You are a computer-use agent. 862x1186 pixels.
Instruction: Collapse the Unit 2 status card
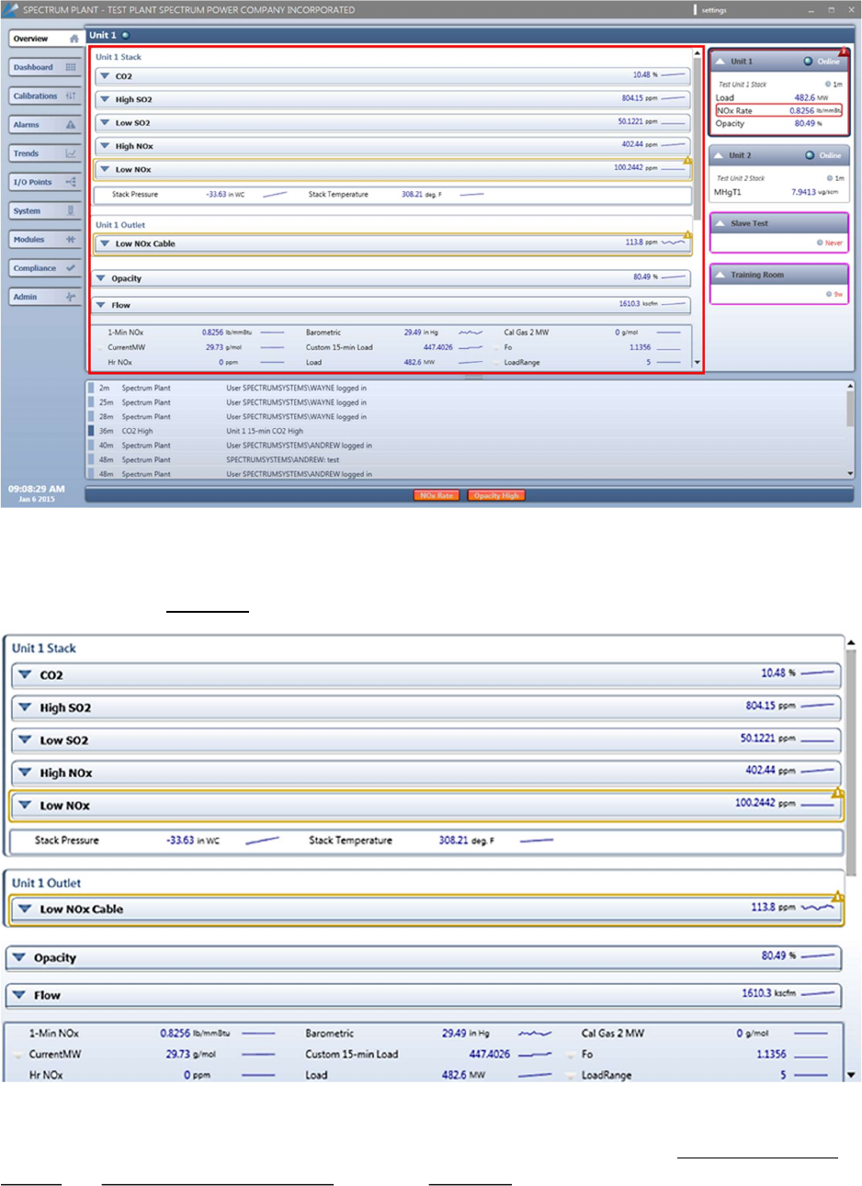click(x=720, y=155)
